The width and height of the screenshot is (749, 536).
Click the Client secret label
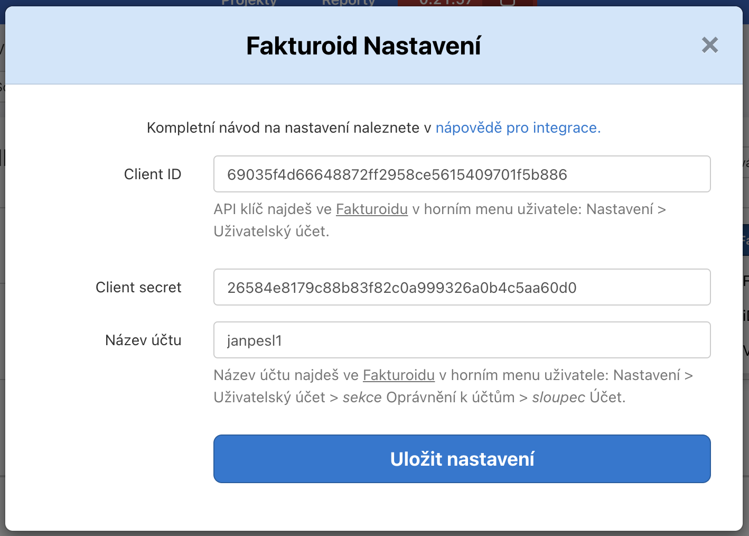pyautogui.click(x=138, y=288)
